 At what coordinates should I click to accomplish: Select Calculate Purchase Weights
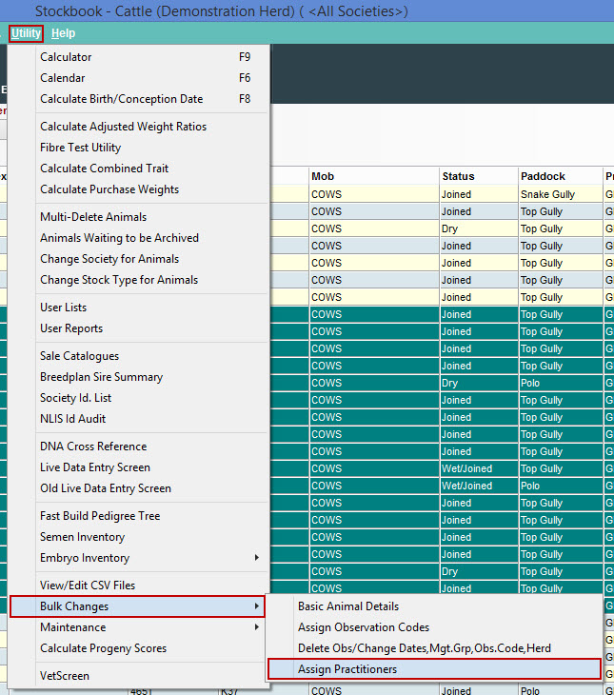pos(138,189)
